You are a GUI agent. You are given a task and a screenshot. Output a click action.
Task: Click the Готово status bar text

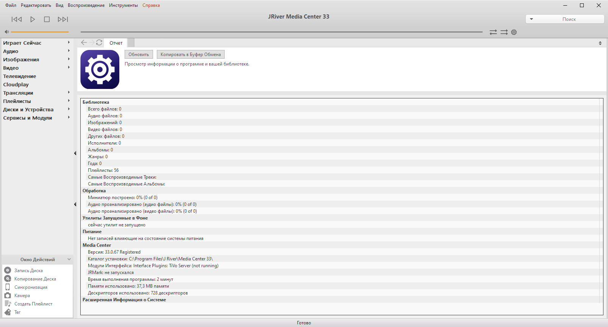pos(304,323)
